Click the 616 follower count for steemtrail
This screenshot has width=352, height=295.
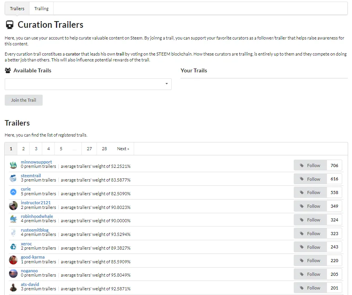pos(334,179)
